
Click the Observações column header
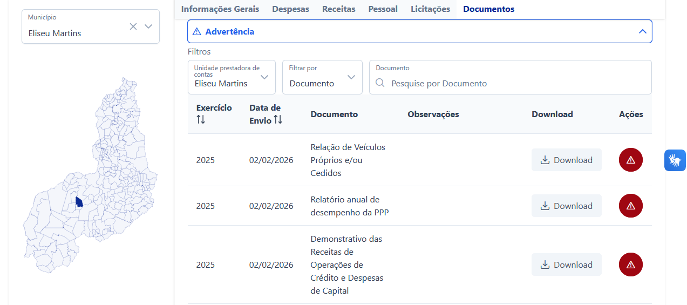coord(433,114)
